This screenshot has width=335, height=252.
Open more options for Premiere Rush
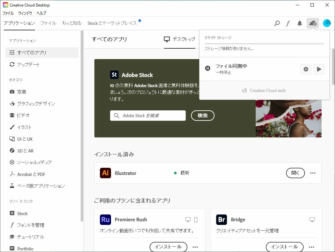click(195, 247)
